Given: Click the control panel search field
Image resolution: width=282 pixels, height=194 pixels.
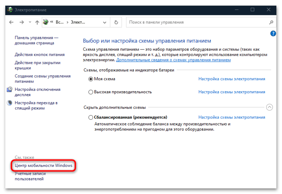Looking at the screenshot, I should 201,22.
